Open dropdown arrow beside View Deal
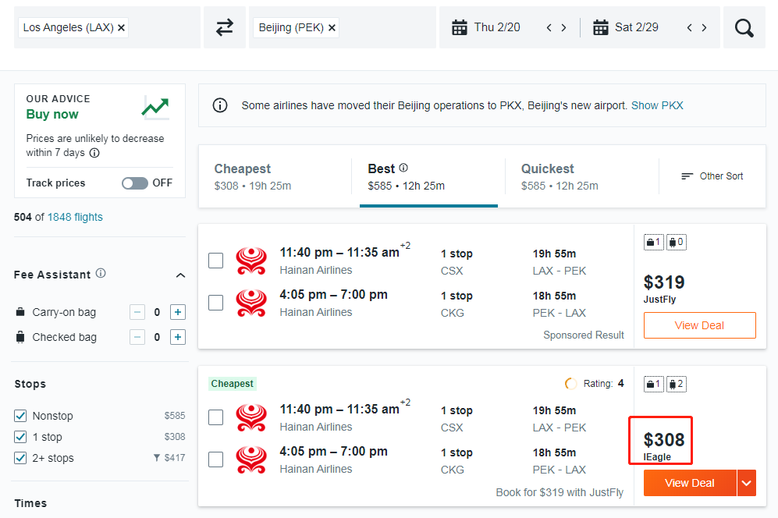The height and width of the screenshot is (518, 778). pos(747,483)
